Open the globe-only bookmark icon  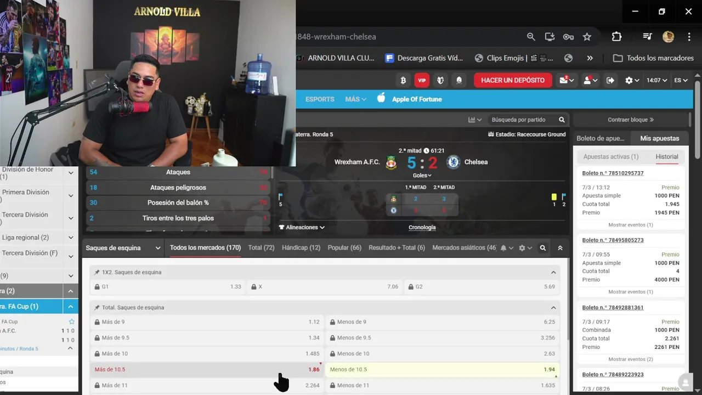coord(568,58)
